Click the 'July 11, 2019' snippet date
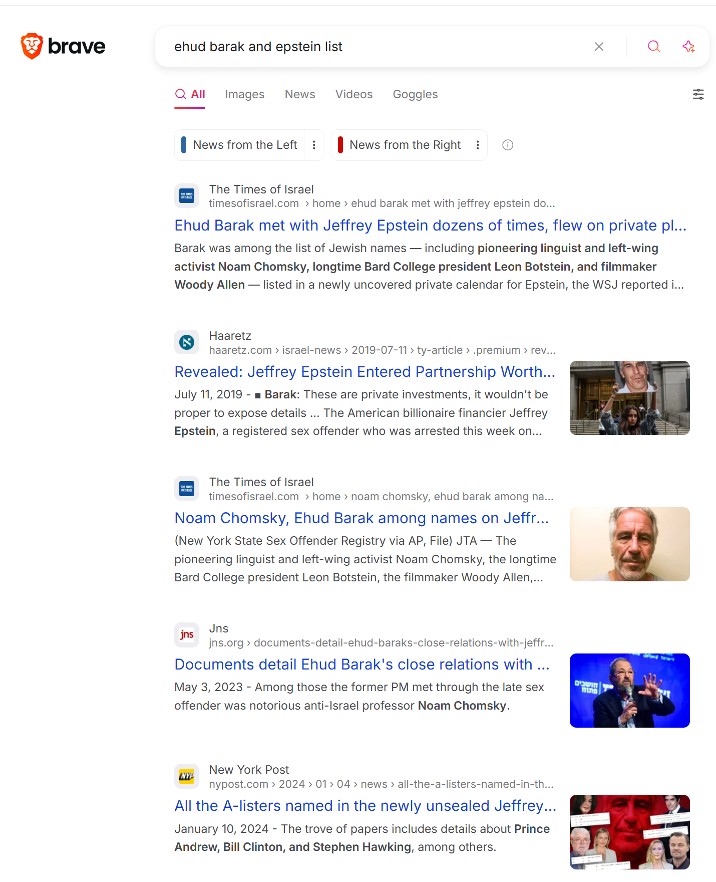 click(x=208, y=395)
